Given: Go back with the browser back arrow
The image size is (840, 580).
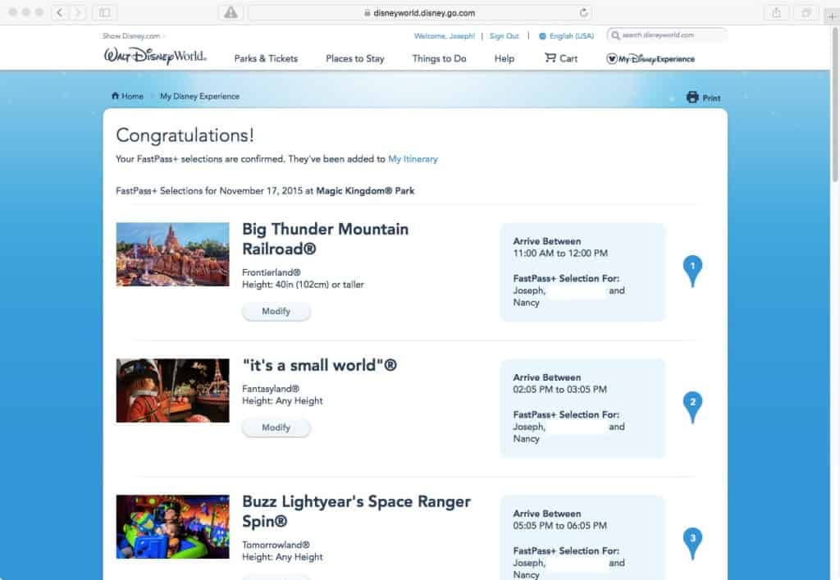Looking at the screenshot, I should (59, 12).
